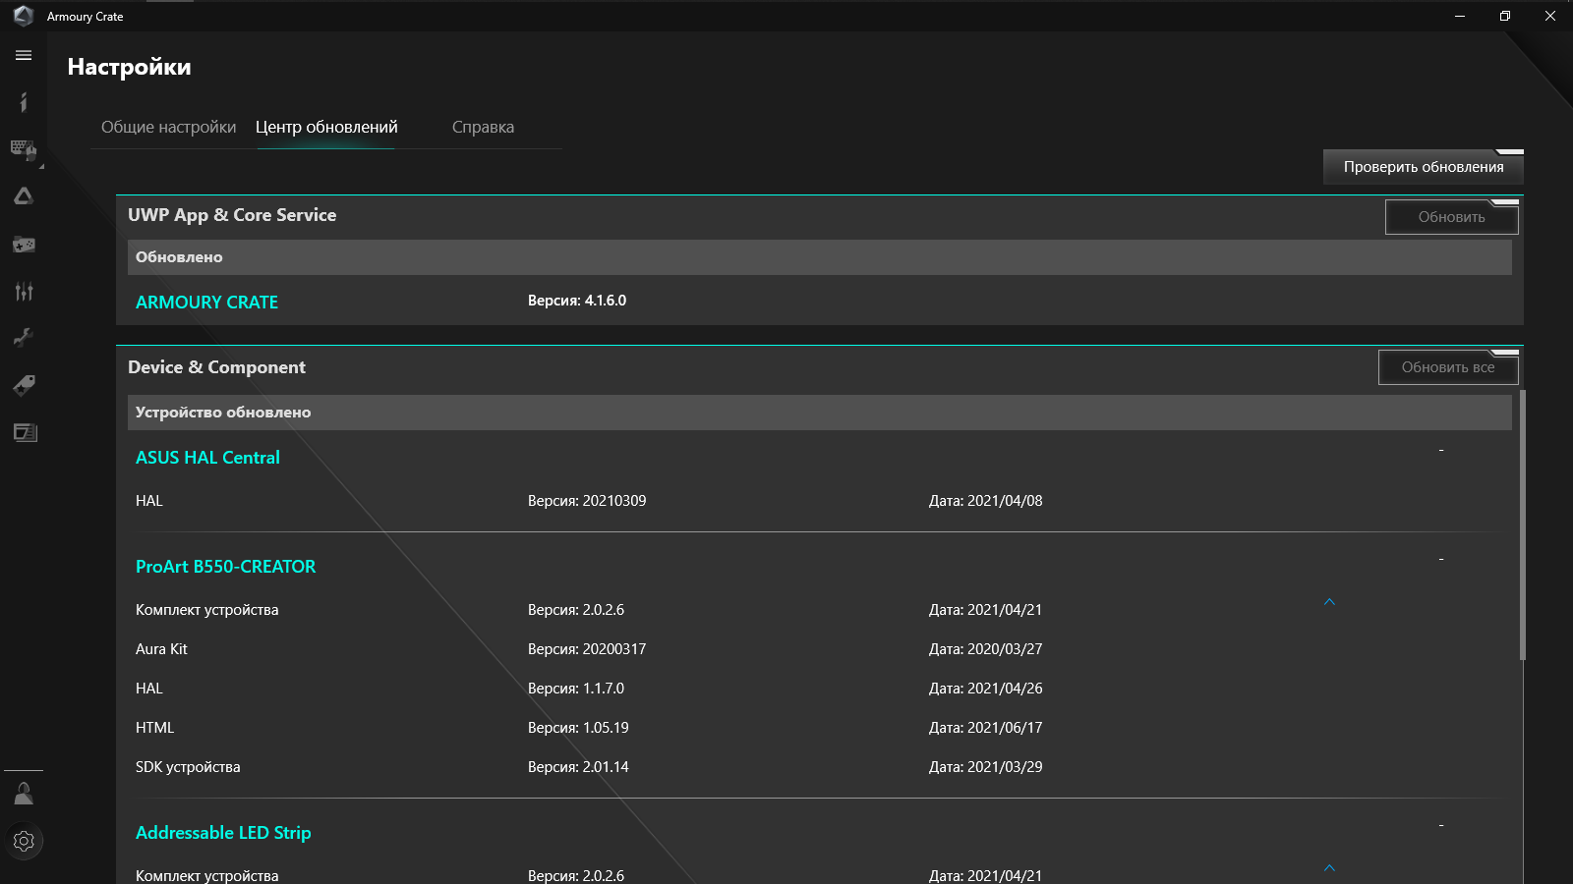Click the device list vertical scrollbar

pyautogui.click(x=1523, y=525)
